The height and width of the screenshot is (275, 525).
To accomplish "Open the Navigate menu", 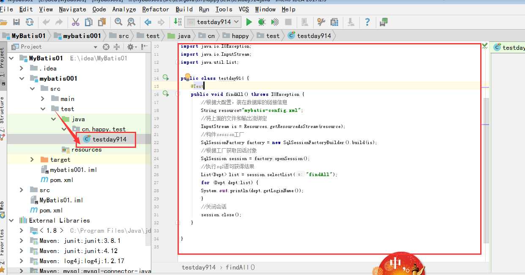I will (x=72, y=9).
